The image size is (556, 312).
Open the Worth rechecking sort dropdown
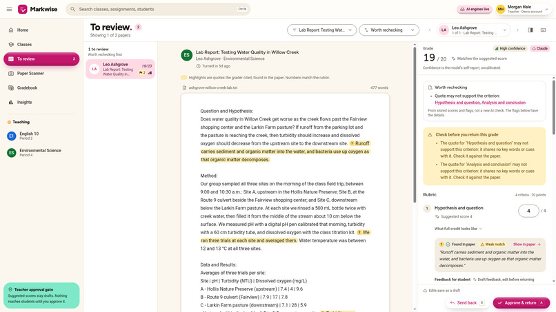pos(389,30)
